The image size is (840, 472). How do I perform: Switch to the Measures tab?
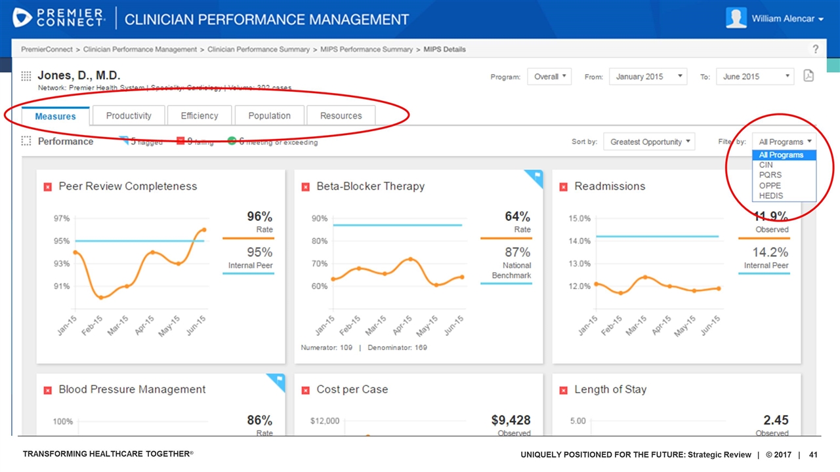pos(55,116)
